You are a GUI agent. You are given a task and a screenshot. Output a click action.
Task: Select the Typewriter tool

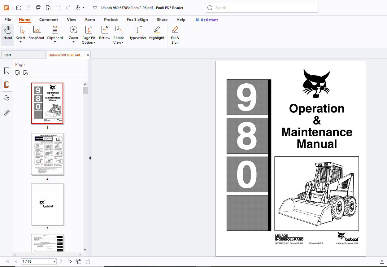[138, 33]
